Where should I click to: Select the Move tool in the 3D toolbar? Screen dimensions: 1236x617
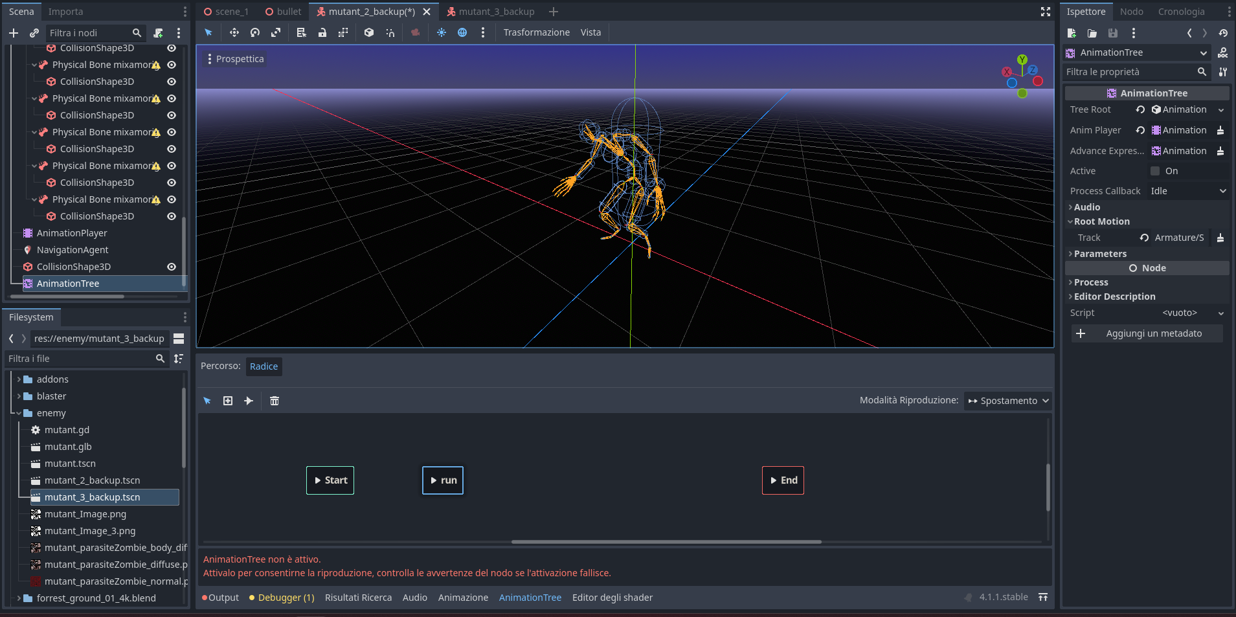pyautogui.click(x=234, y=32)
